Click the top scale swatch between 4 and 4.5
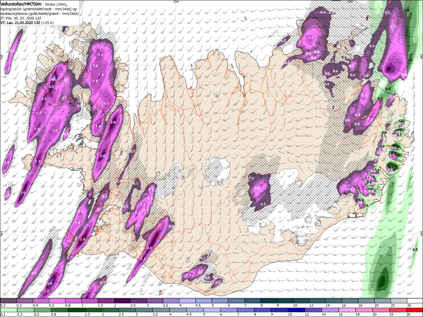The width and height of the screenshot is (423, 317). click(x=187, y=301)
